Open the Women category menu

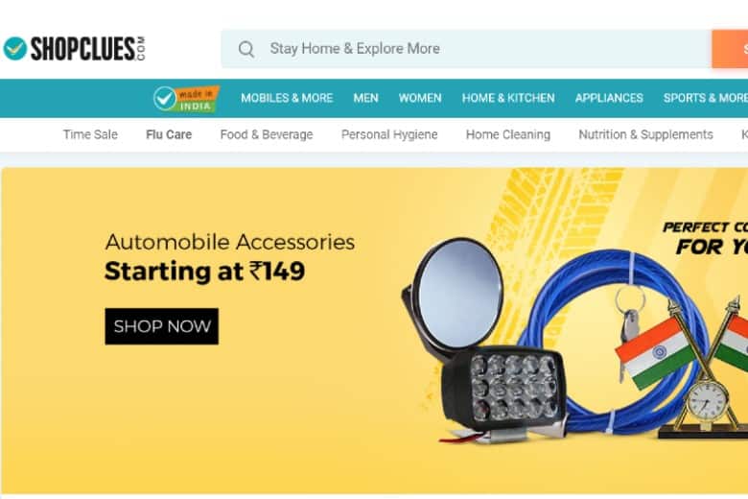tap(420, 99)
